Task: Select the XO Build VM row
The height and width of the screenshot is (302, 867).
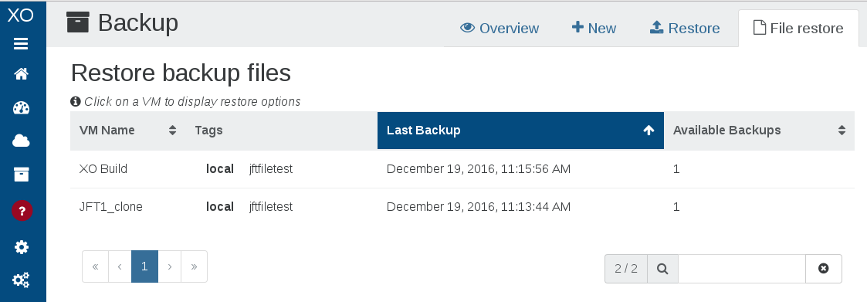Action: click(x=462, y=168)
